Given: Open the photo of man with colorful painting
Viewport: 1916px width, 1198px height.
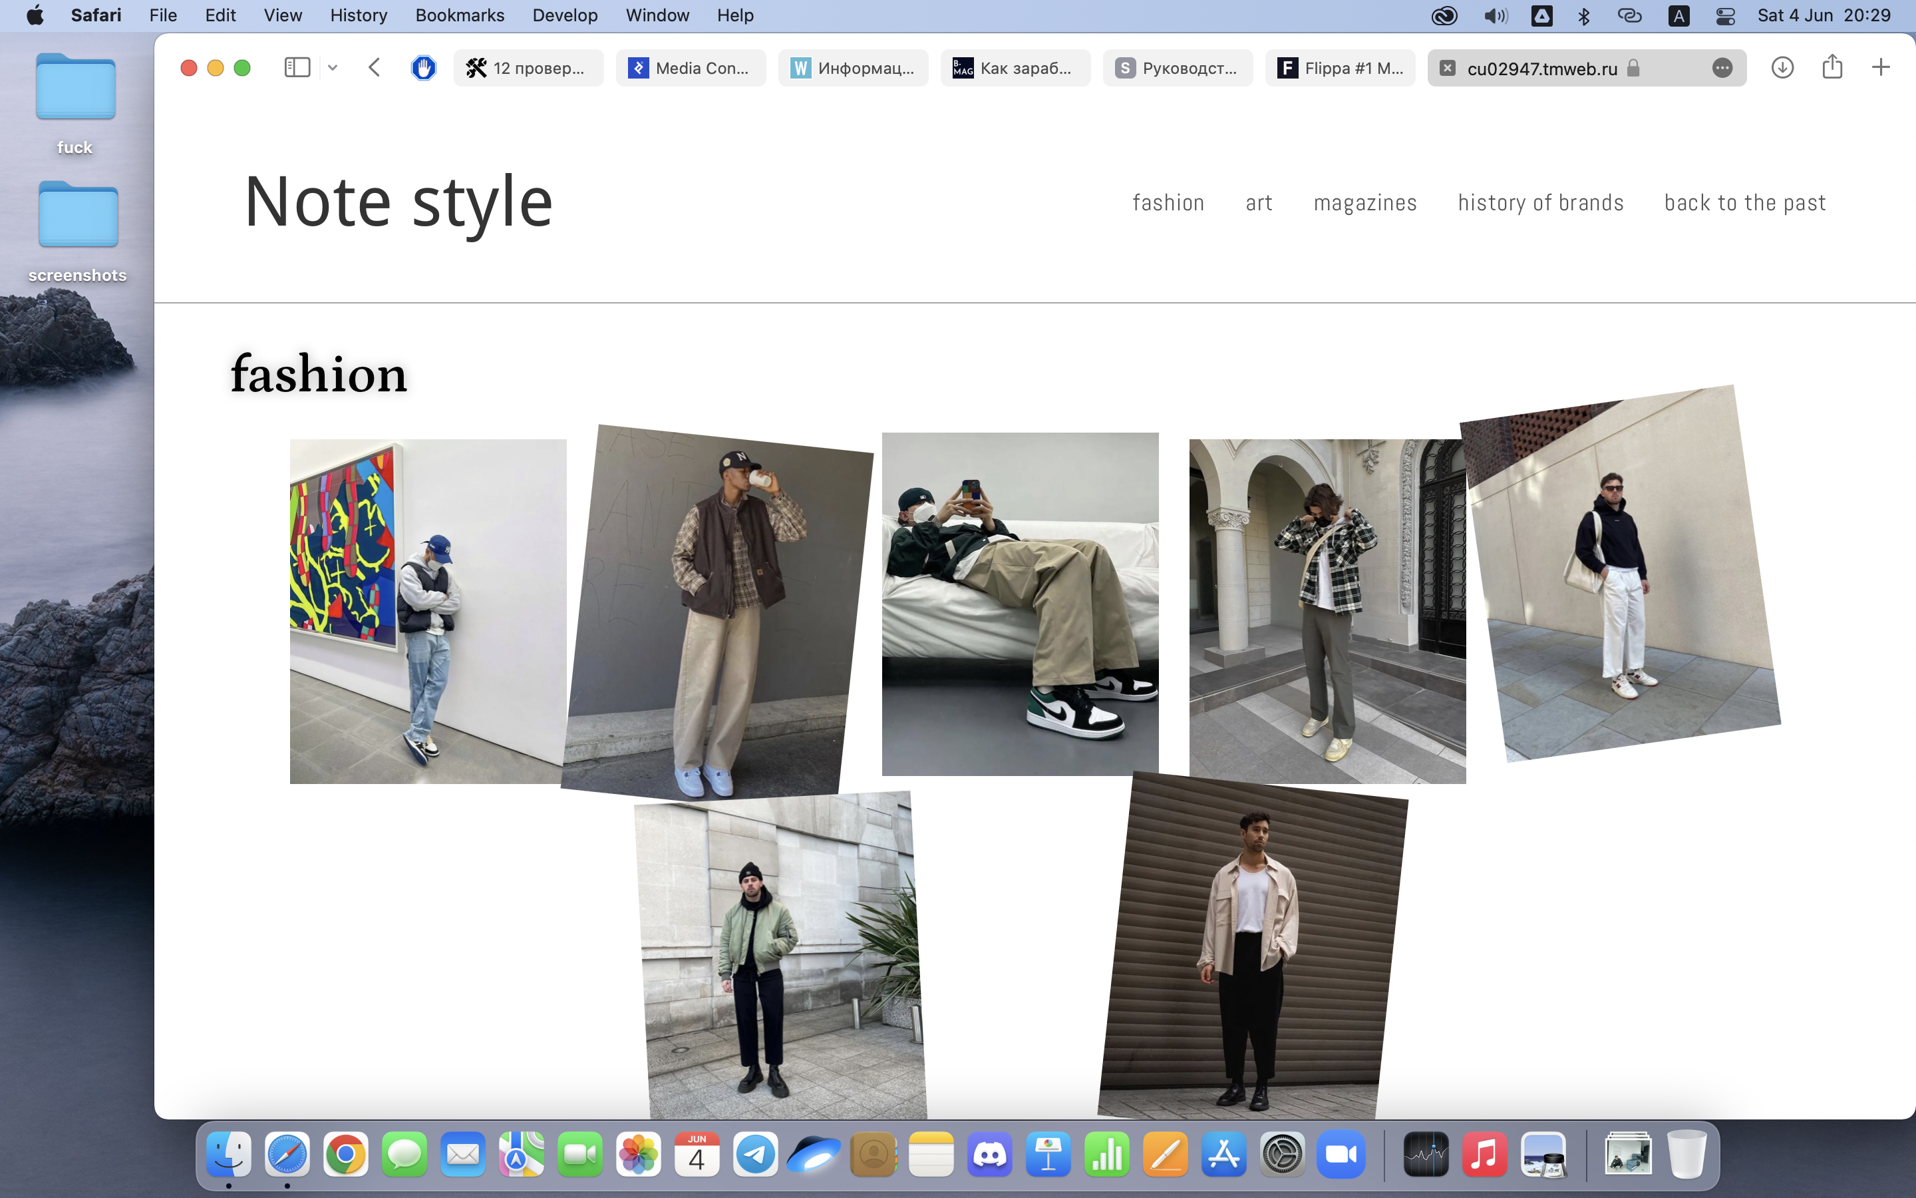Looking at the screenshot, I should tap(428, 611).
